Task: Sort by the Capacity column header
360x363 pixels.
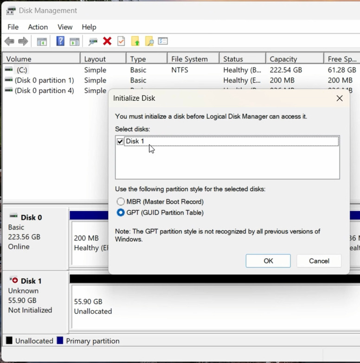Action: pyautogui.click(x=295, y=59)
